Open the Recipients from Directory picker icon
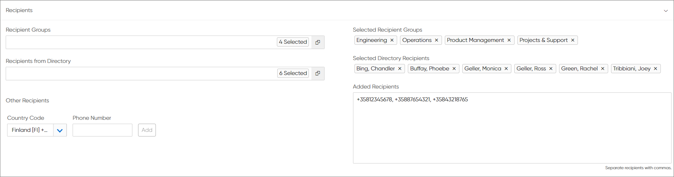Screen dimensions: 674x177 click(x=318, y=74)
